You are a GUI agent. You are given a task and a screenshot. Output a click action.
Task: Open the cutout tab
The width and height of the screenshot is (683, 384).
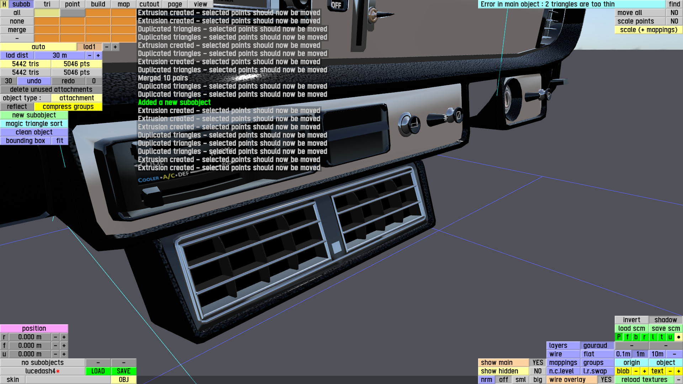pyautogui.click(x=149, y=4)
